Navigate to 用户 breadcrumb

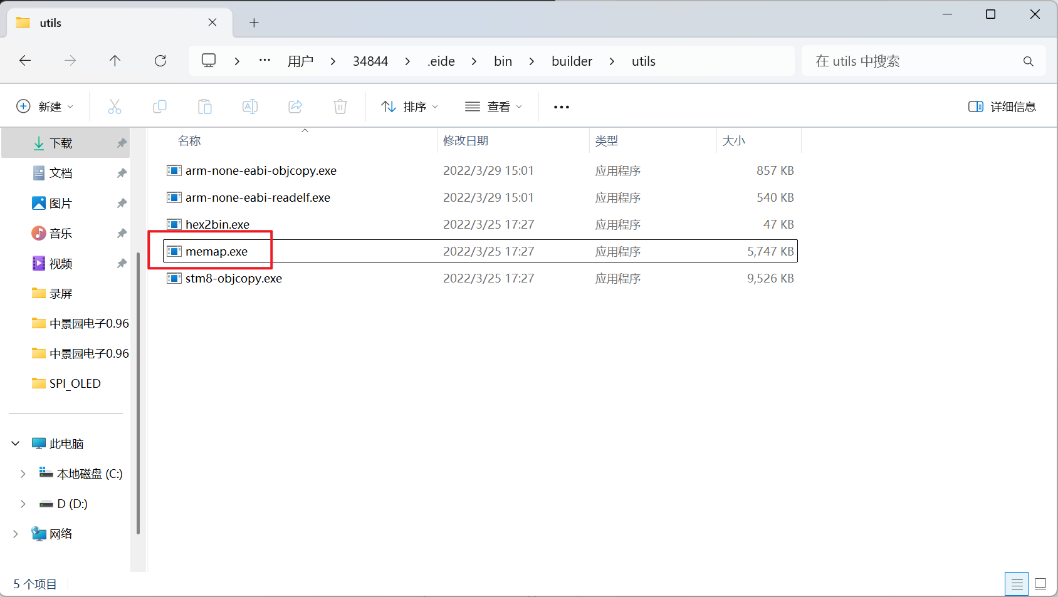pyautogui.click(x=300, y=61)
